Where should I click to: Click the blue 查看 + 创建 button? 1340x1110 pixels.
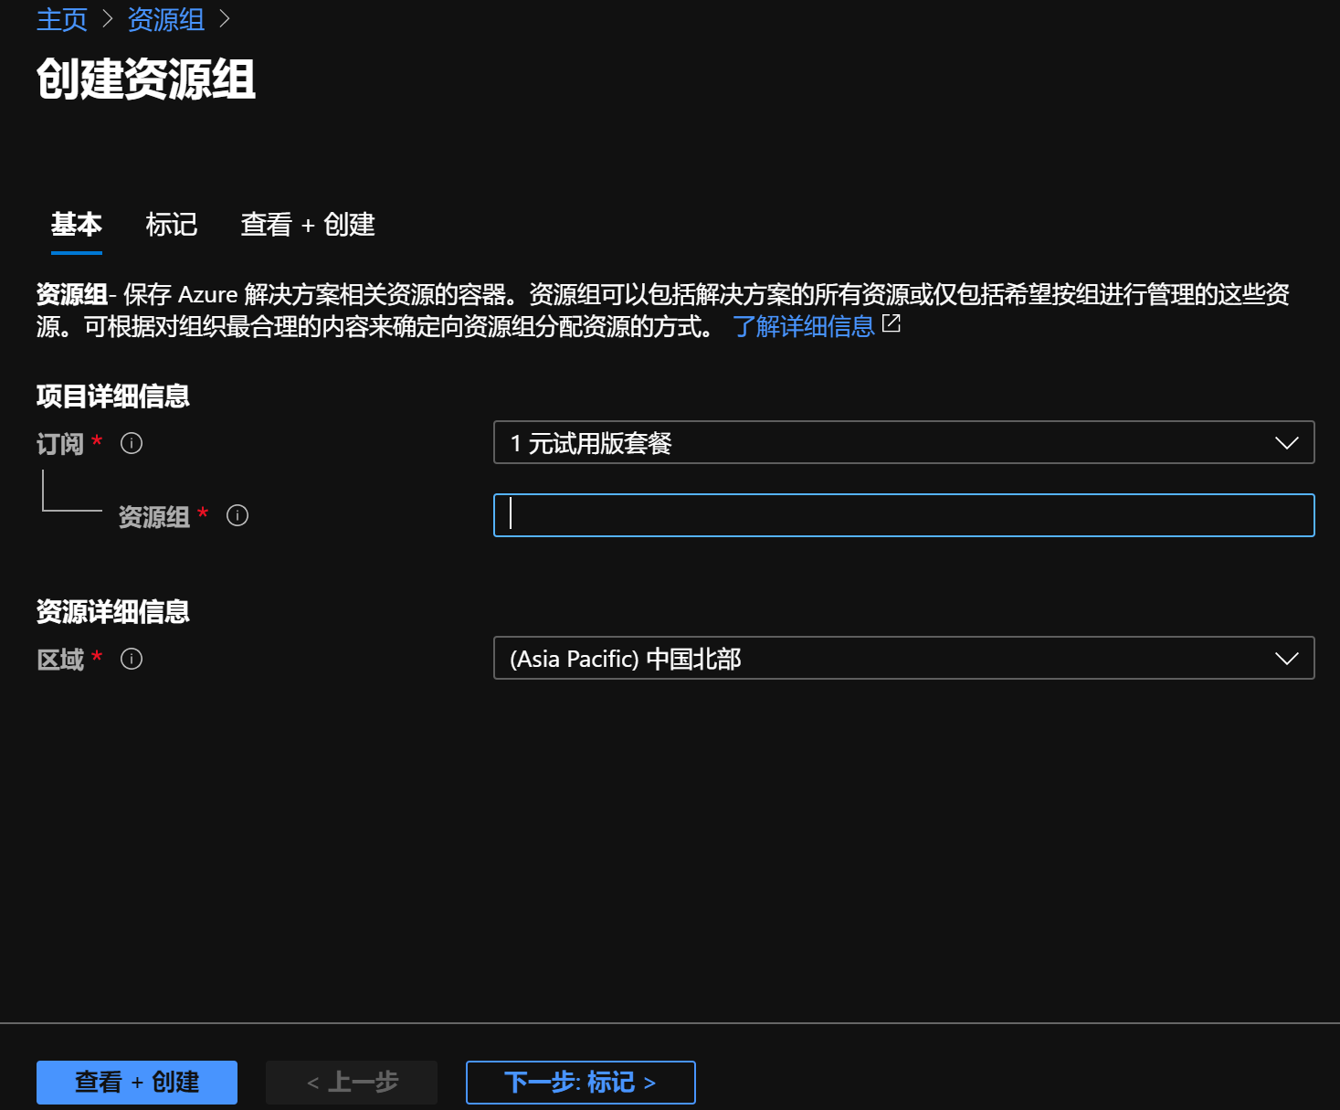137,1083
